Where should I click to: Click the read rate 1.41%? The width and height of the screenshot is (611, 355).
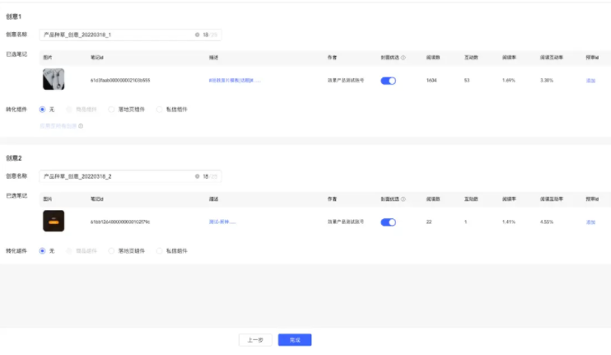coord(509,222)
